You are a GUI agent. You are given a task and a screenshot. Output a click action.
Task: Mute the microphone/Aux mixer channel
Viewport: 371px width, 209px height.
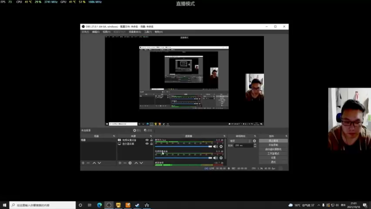pyautogui.click(x=215, y=146)
